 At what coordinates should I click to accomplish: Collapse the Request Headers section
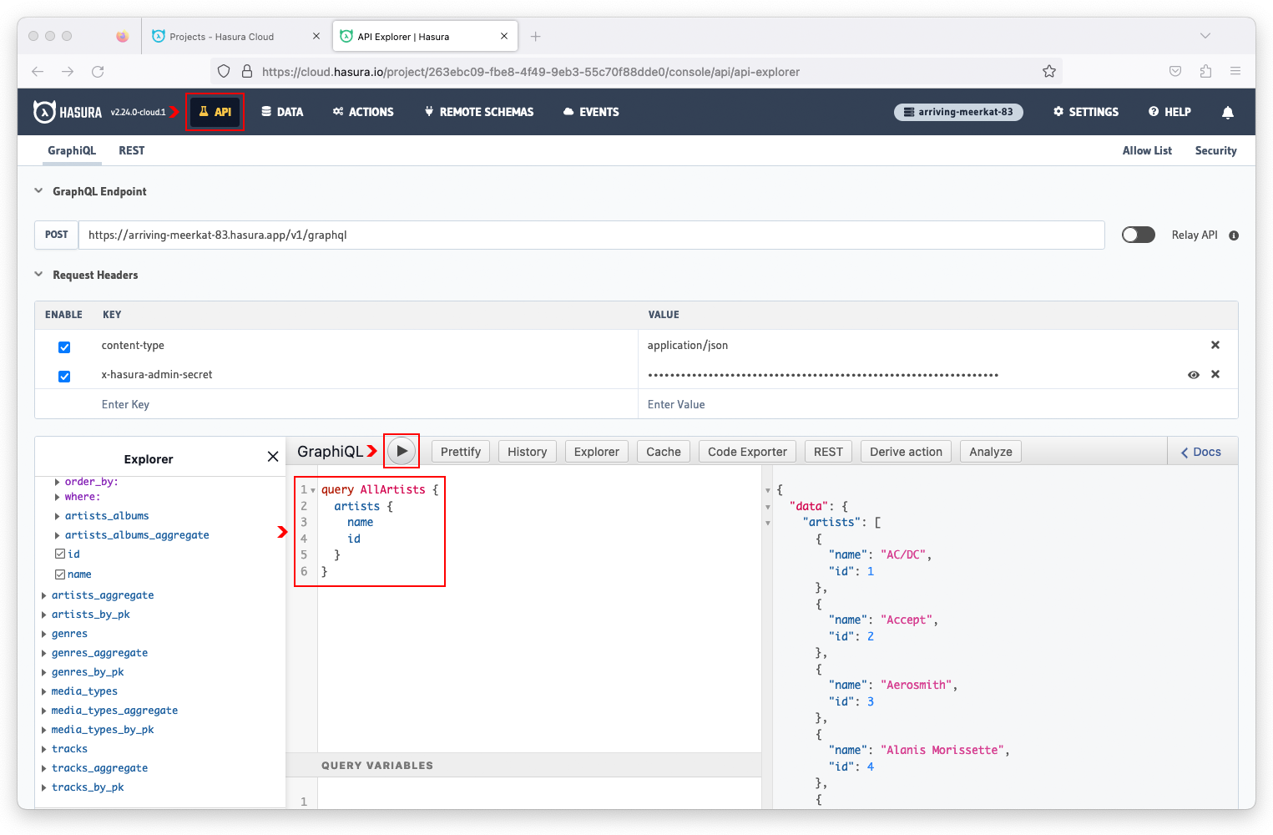pos(38,275)
